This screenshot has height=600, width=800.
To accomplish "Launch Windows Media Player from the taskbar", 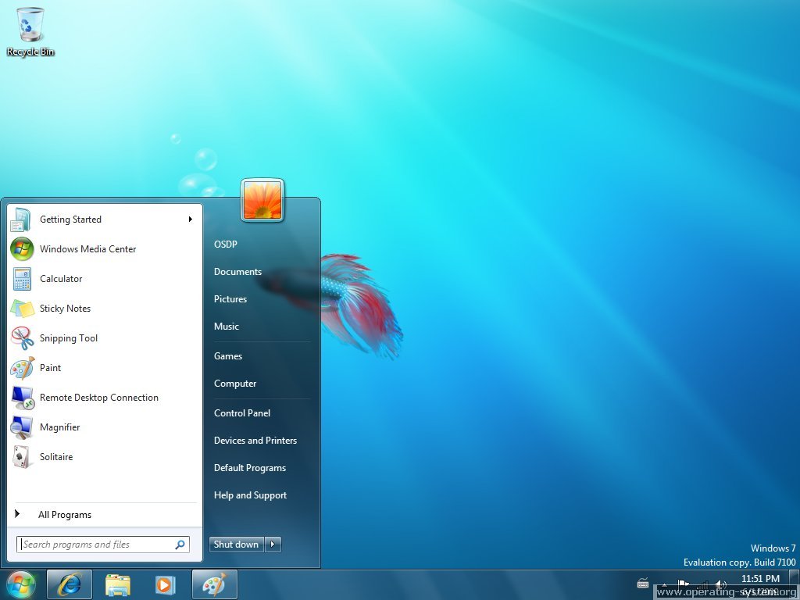I will click(x=165, y=584).
